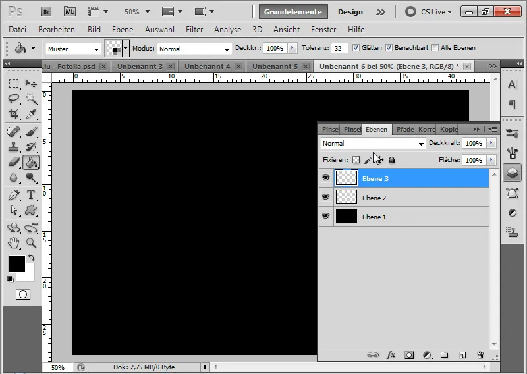Switch to the Pfade panel tab
Image resolution: width=527 pixels, height=374 pixels.
404,129
